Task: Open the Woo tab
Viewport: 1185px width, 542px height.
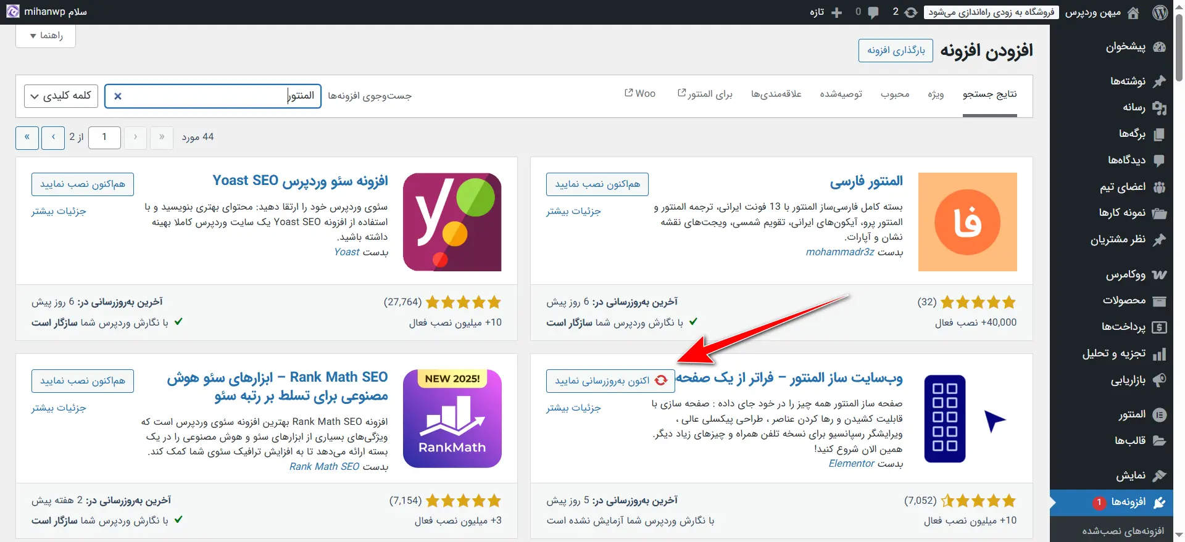Action: (x=640, y=94)
